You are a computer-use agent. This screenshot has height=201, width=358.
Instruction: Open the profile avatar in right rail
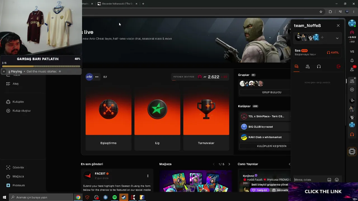(x=352, y=23)
